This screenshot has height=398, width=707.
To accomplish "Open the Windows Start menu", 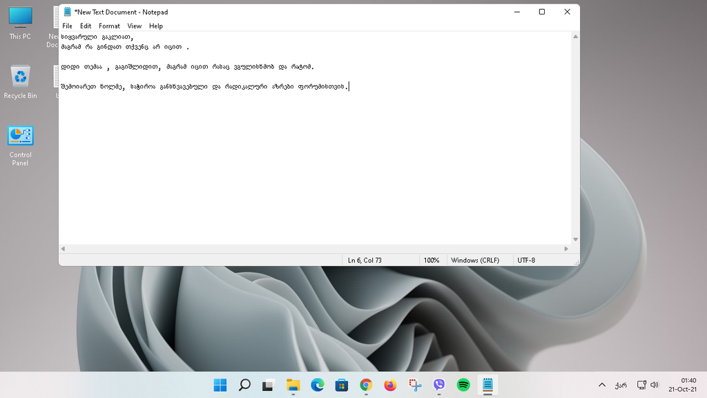I will [220, 385].
